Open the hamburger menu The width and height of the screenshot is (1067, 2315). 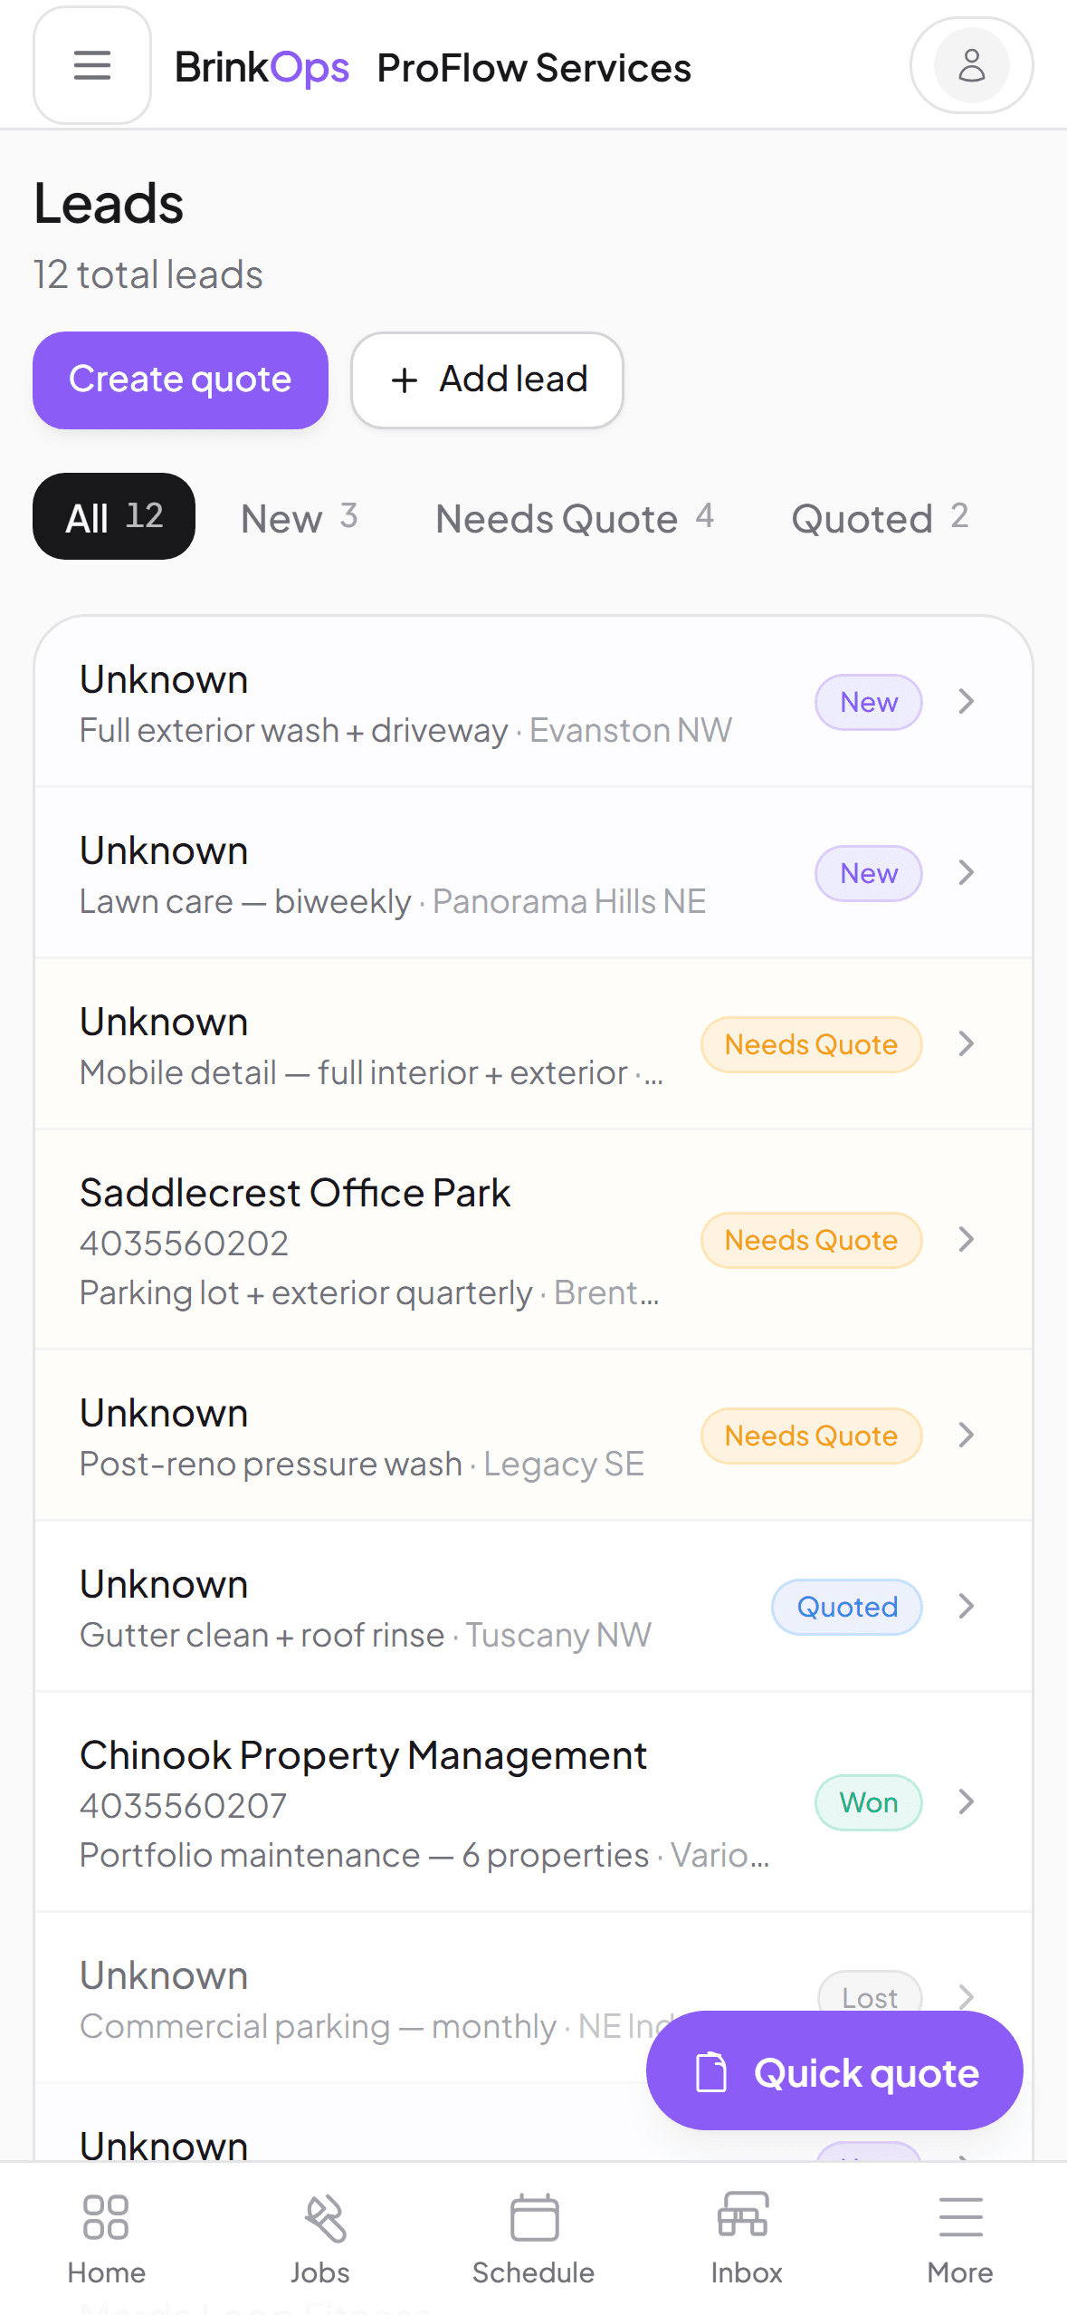(92, 65)
